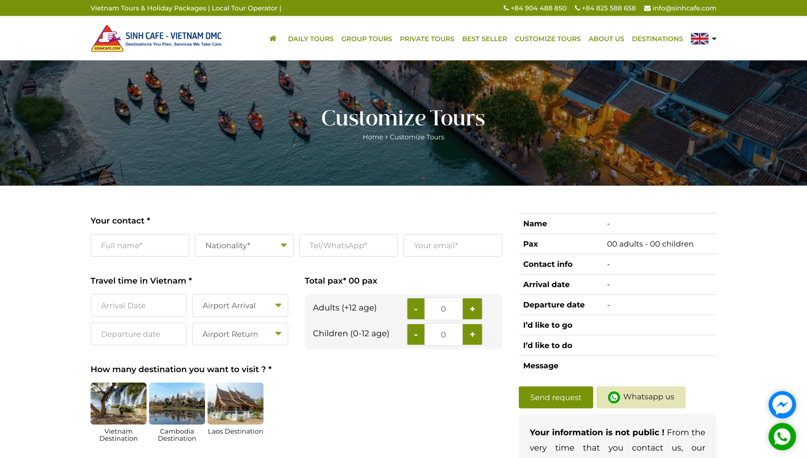Select the Laos Destination thumbnail
Image resolution: width=807 pixels, height=458 pixels.
pos(235,404)
